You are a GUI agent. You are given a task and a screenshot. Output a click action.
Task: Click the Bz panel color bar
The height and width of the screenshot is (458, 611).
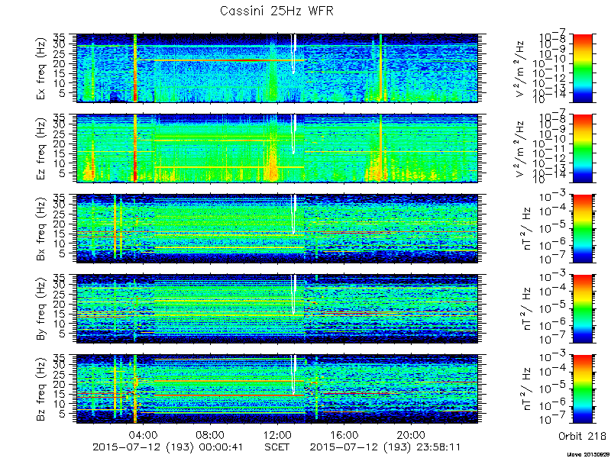[582, 389]
